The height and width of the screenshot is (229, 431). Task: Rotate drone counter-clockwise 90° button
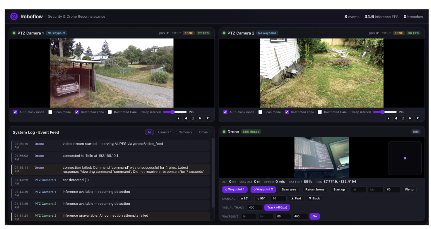[244, 199]
